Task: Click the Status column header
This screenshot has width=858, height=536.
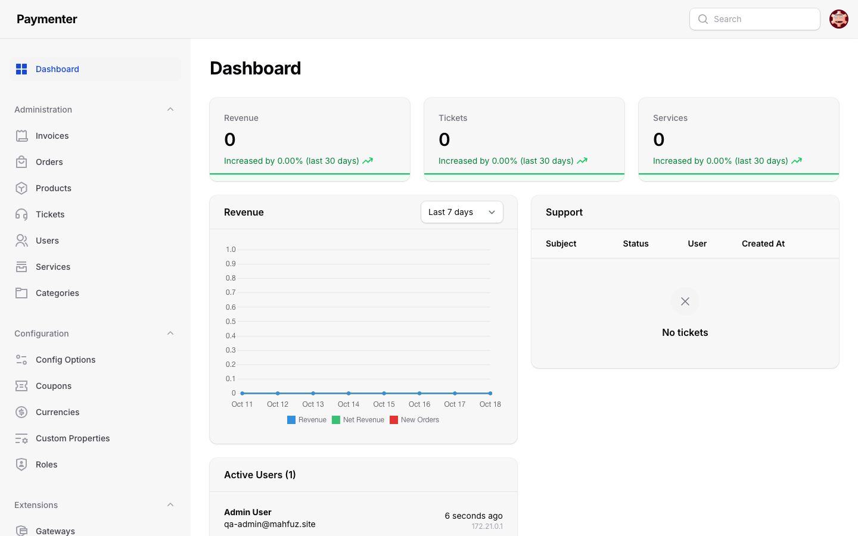Action: tap(636, 244)
